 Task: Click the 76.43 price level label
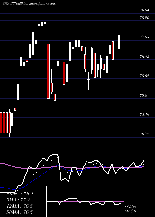coord(144,57)
